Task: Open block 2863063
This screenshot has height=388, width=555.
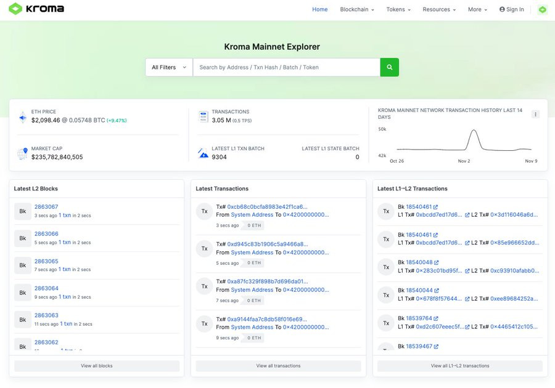Action: pos(46,315)
